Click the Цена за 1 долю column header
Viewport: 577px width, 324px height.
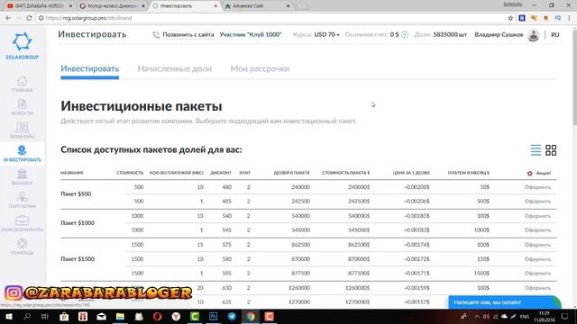tap(411, 173)
